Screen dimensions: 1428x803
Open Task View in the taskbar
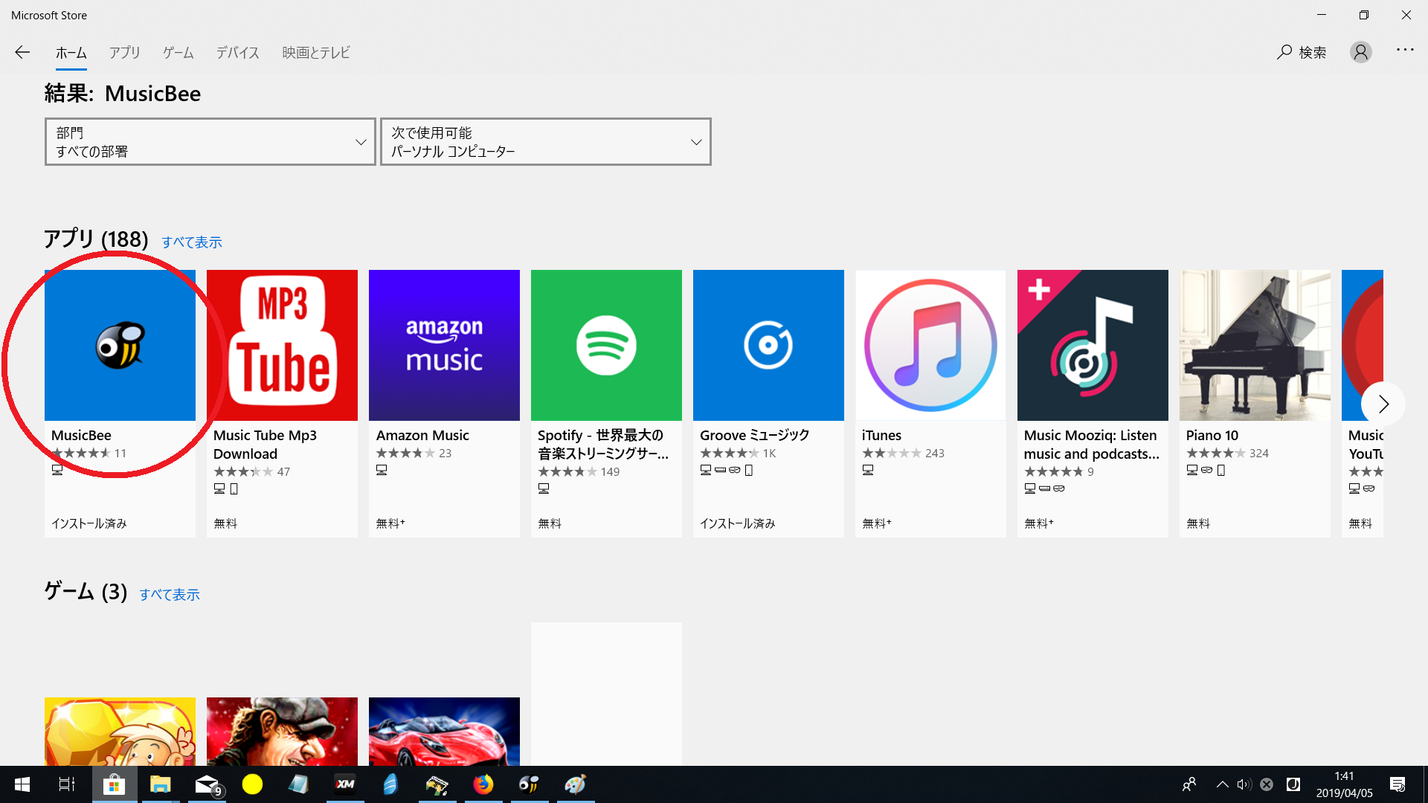click(67, 784)
